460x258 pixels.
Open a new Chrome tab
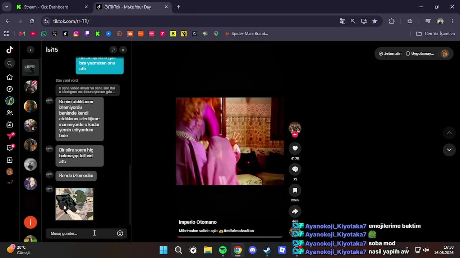click(x=178, y=7)
